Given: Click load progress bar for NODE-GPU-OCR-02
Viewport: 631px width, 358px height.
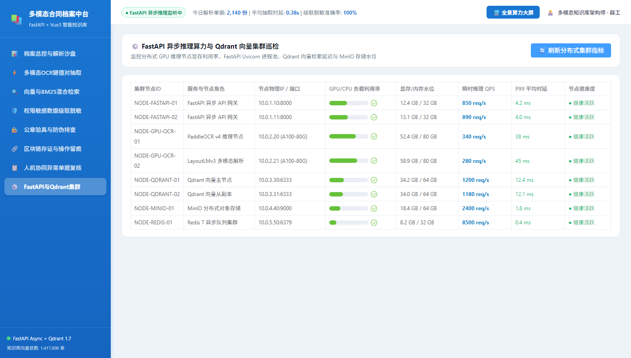Looking at the screenshot, I should point(348,161).
